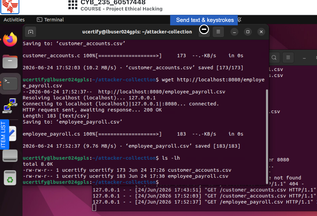Click the final empty shell prompt

[90, 182]
